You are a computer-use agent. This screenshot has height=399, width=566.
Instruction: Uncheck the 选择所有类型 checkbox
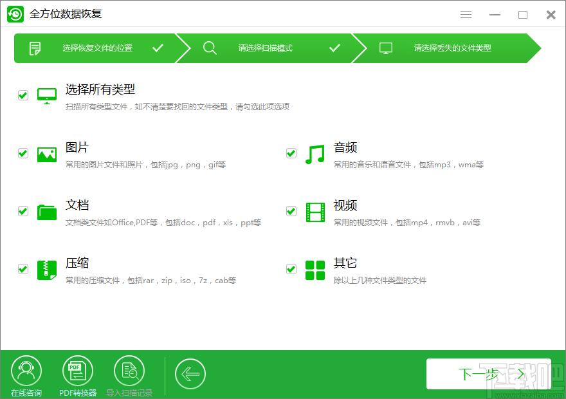[23, 95]
